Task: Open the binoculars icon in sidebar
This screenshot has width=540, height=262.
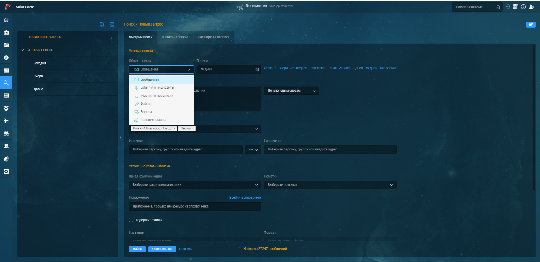Action: 6,133
